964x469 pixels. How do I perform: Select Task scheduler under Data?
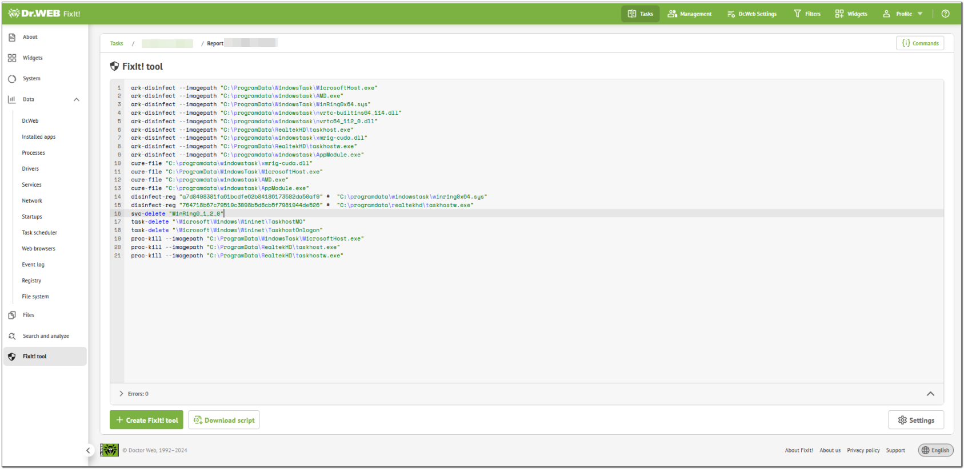[39, 233]
